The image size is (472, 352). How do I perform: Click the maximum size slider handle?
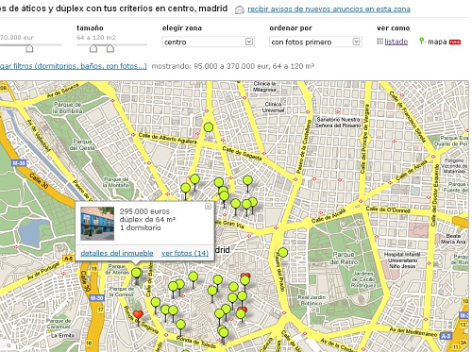tap(110, 48)
